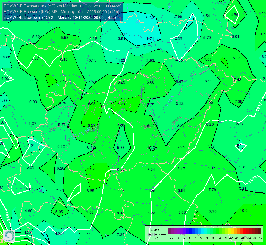Select the ECMWF-E Pressure MSL header line
Image resolution: width=266 pixels, height=245 pixels.
(x=61, y=12)
